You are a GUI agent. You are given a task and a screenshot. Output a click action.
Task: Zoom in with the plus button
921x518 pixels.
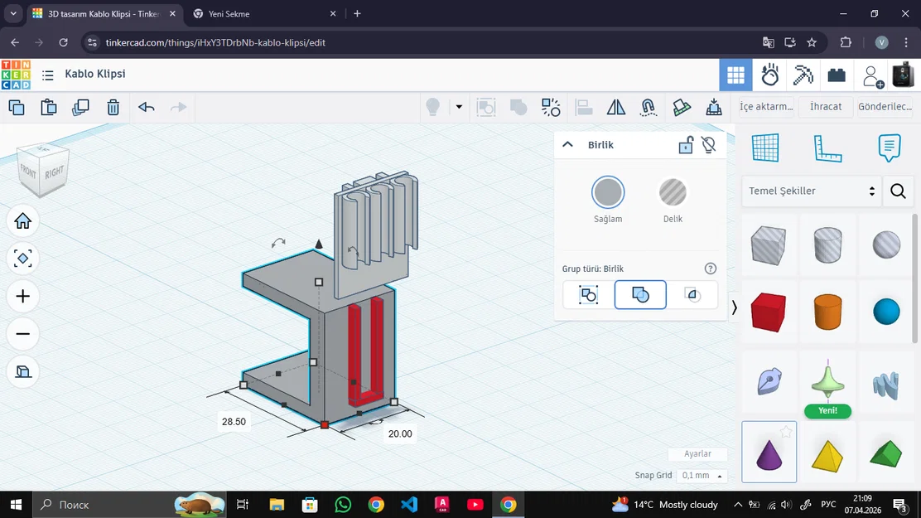tap(23, 297)
